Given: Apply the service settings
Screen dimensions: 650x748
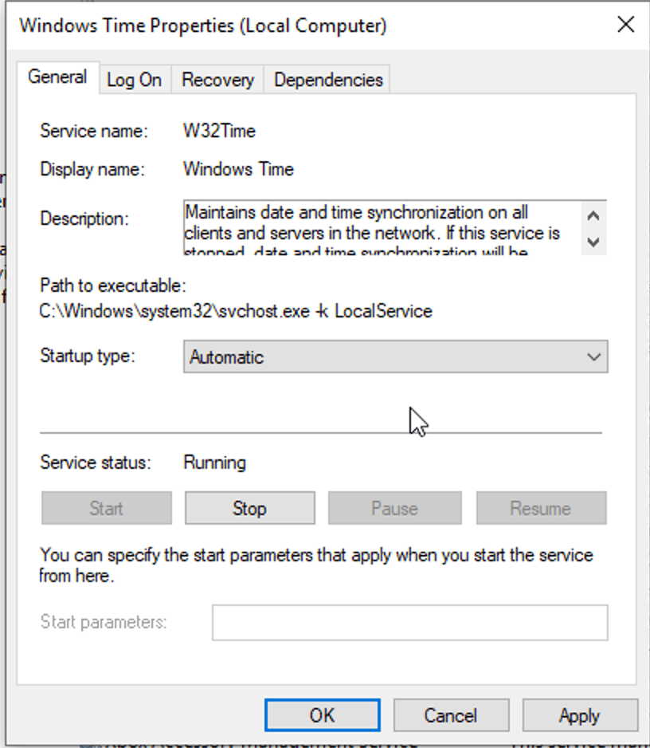Looking at the screenshot, I should [x=580, y=715].
